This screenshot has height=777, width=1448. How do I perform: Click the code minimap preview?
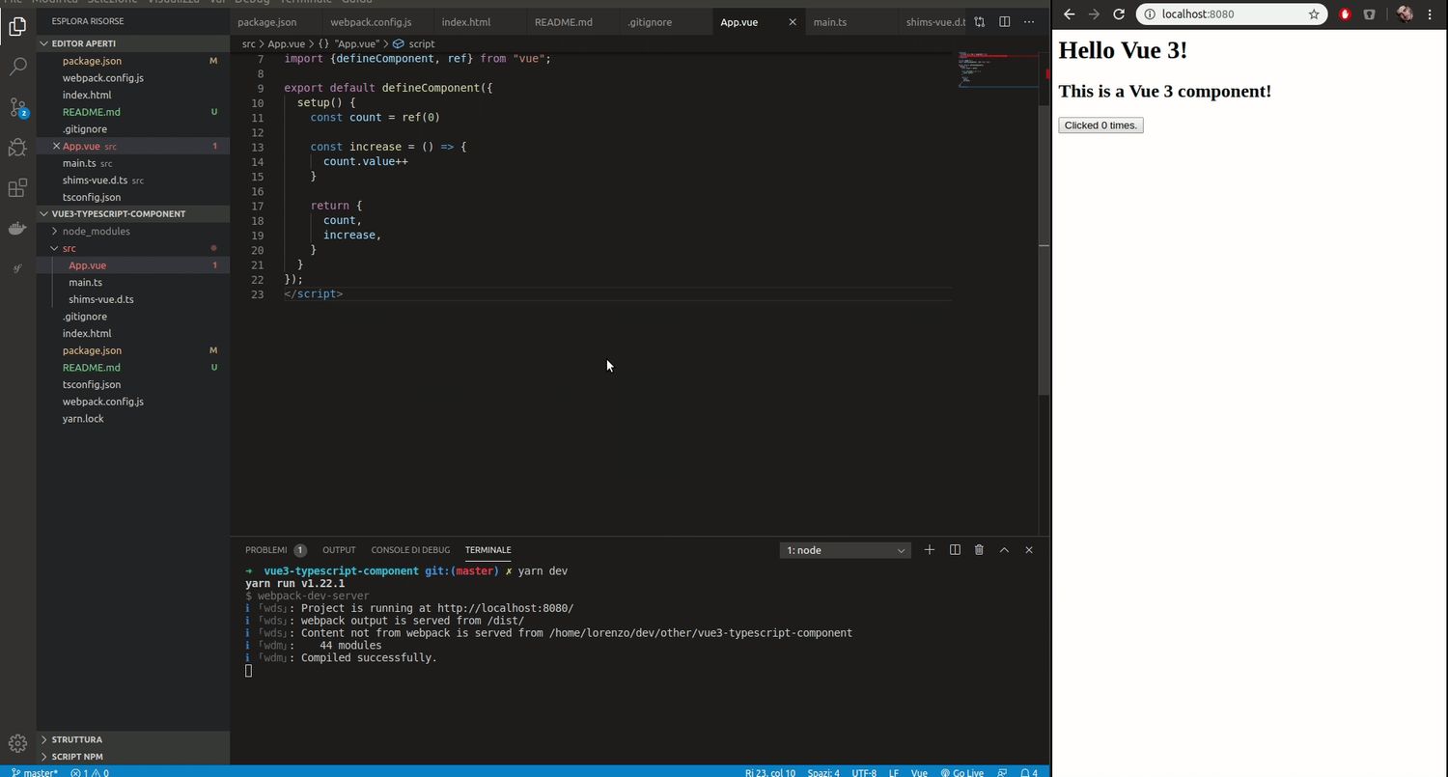998,69
